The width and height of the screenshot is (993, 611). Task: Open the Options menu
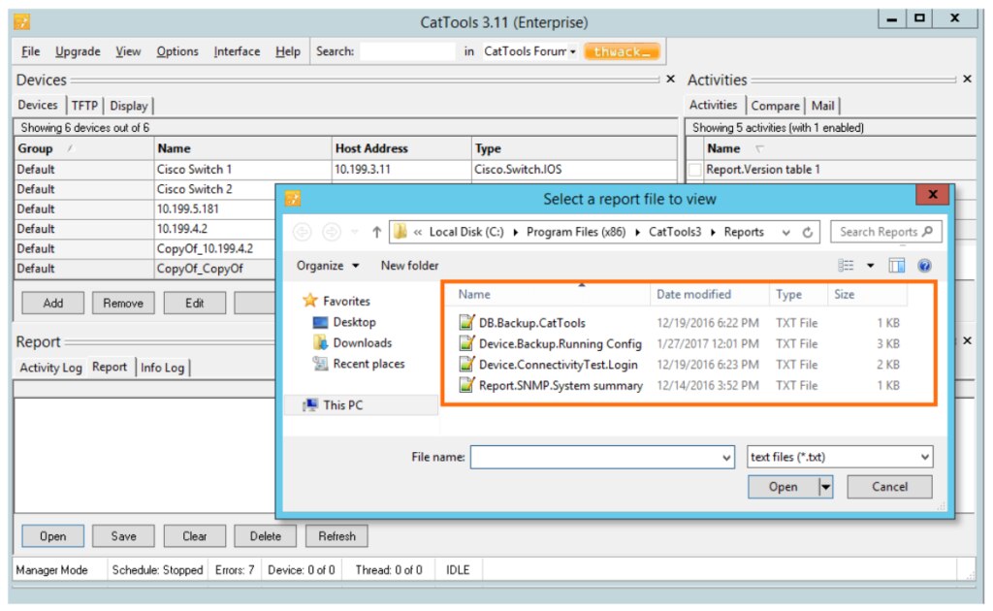[176, 51]
